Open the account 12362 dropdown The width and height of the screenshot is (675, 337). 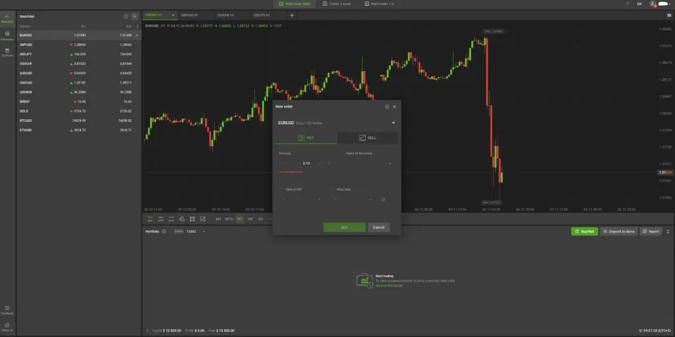tap(204, 232)
